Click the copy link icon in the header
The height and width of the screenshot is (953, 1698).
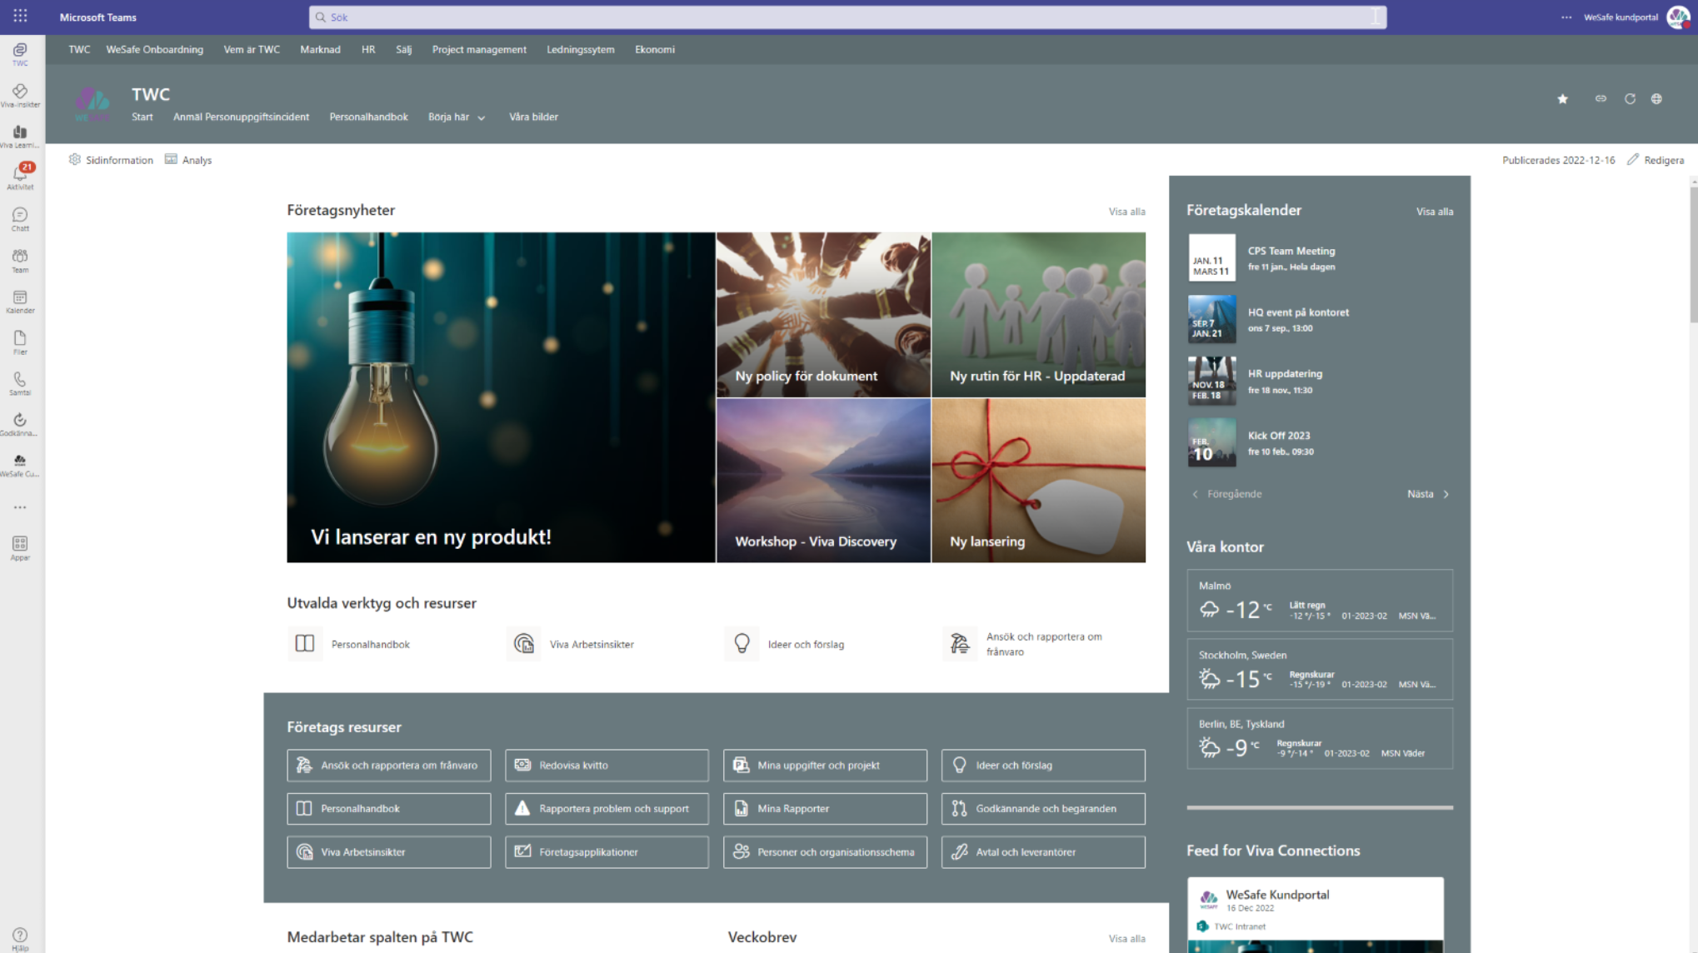click(x=1601, y=99)
